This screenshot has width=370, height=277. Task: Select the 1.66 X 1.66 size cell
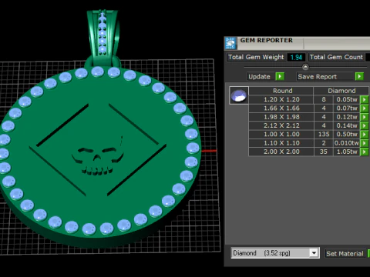[281, 108]
